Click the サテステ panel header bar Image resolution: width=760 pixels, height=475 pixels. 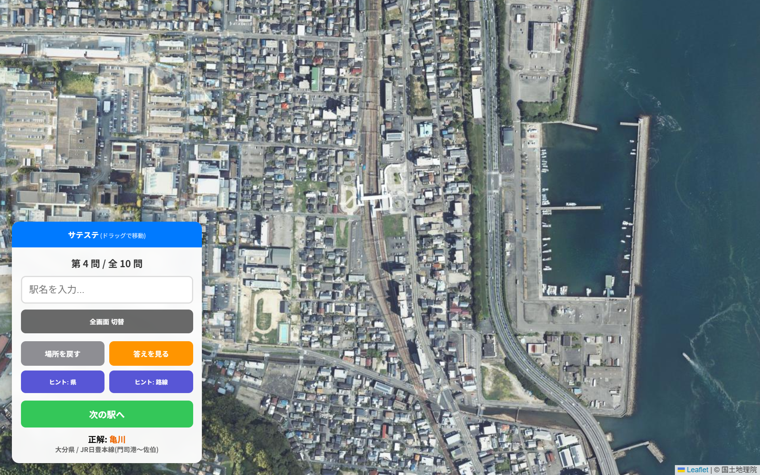point(107,235)
